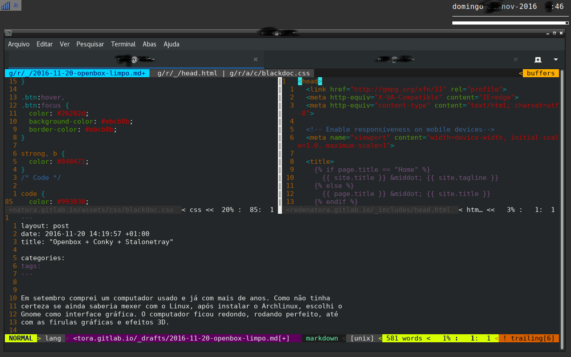Click the Em setembro comprei paragraph line

[x=176, y=298]
